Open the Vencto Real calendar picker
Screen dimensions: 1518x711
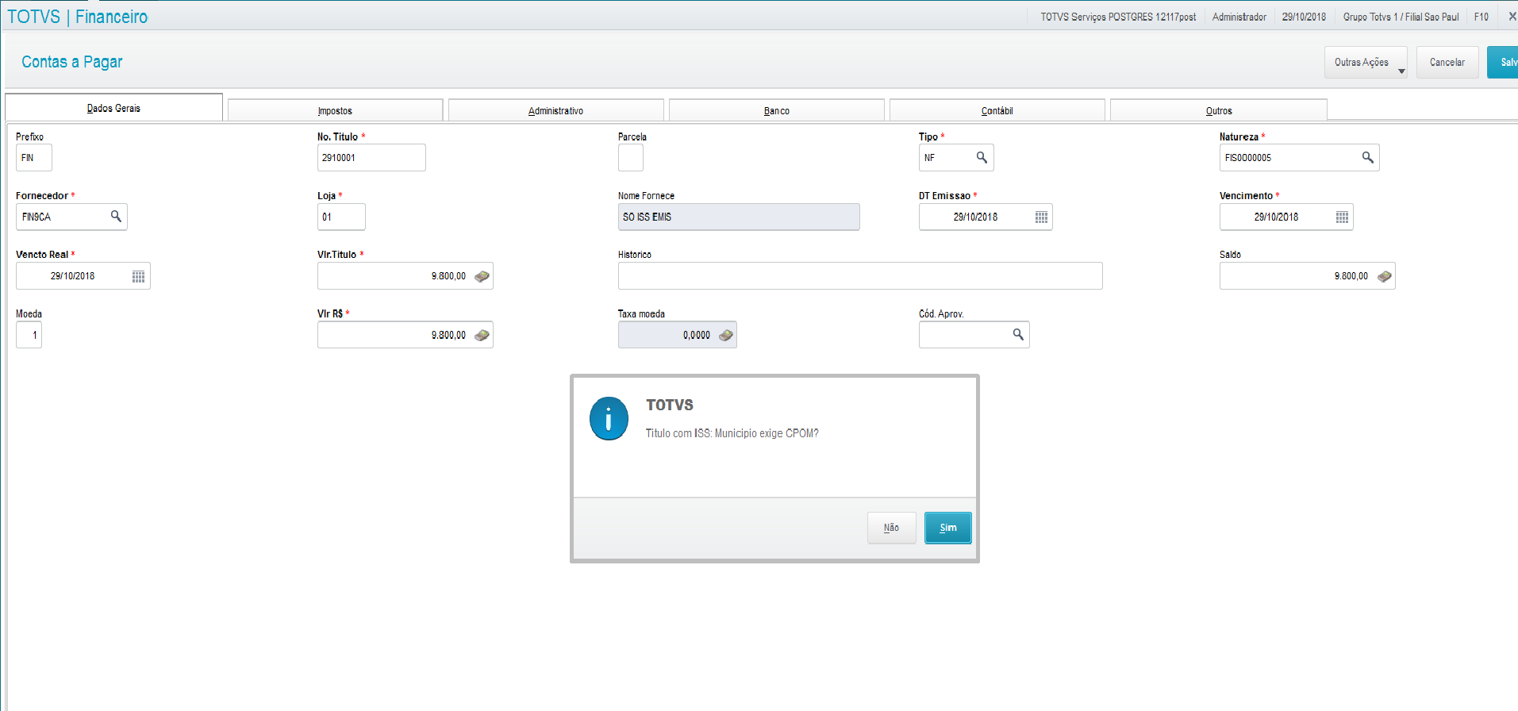click(x=138, y=276)
